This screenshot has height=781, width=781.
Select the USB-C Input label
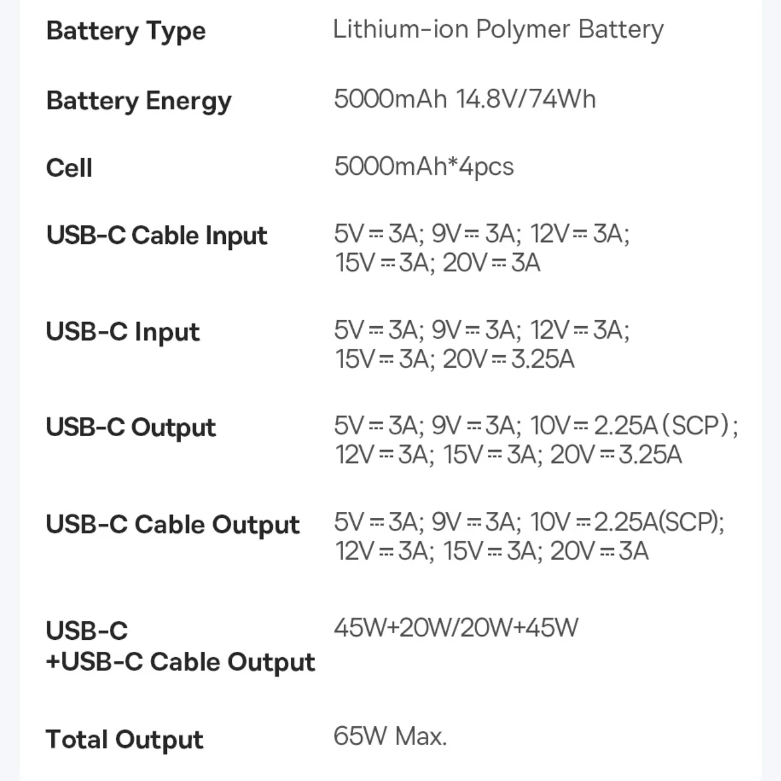point(123,332)
